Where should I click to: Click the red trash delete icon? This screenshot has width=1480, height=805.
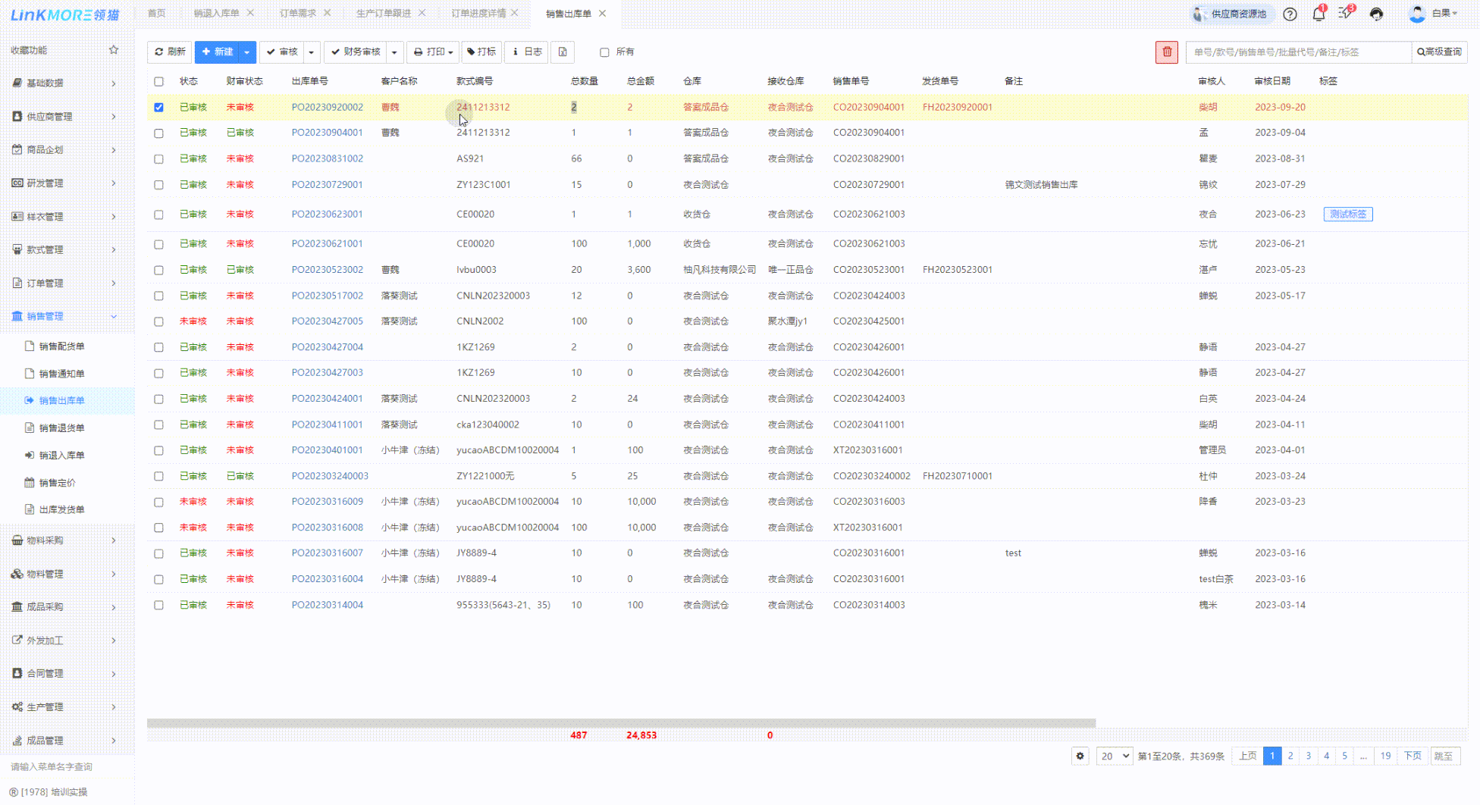[1166, 52]
